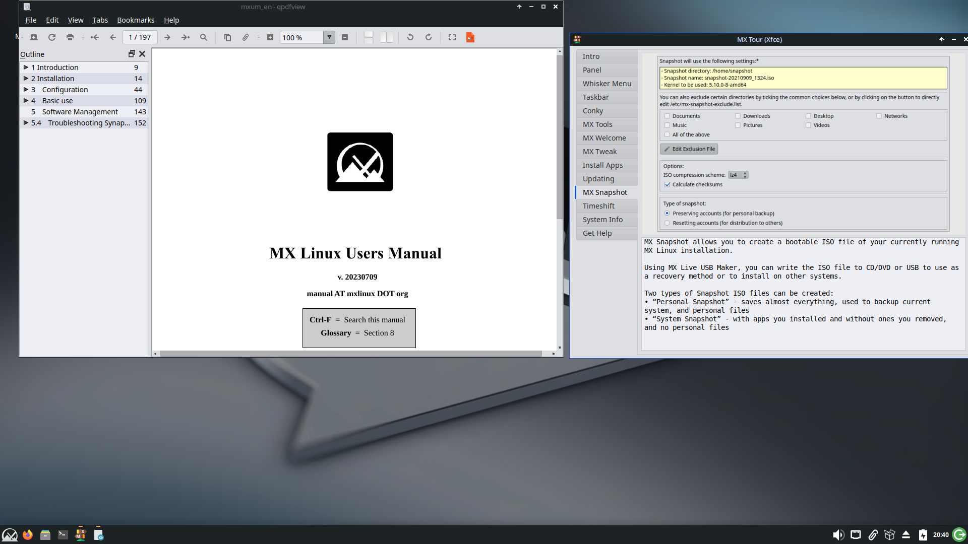Open System Info section in MX Tour

point(607,220)
